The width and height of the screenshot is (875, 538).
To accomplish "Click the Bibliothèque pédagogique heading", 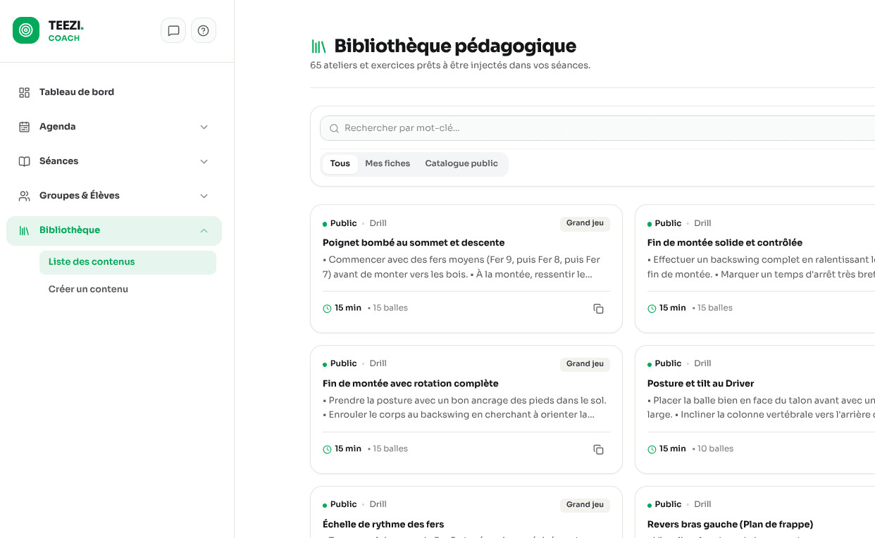I will [x=455, y=46].
